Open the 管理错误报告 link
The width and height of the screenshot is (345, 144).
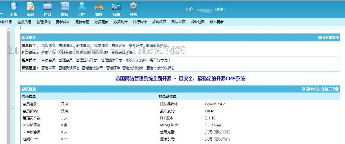[x=92, y=68]
